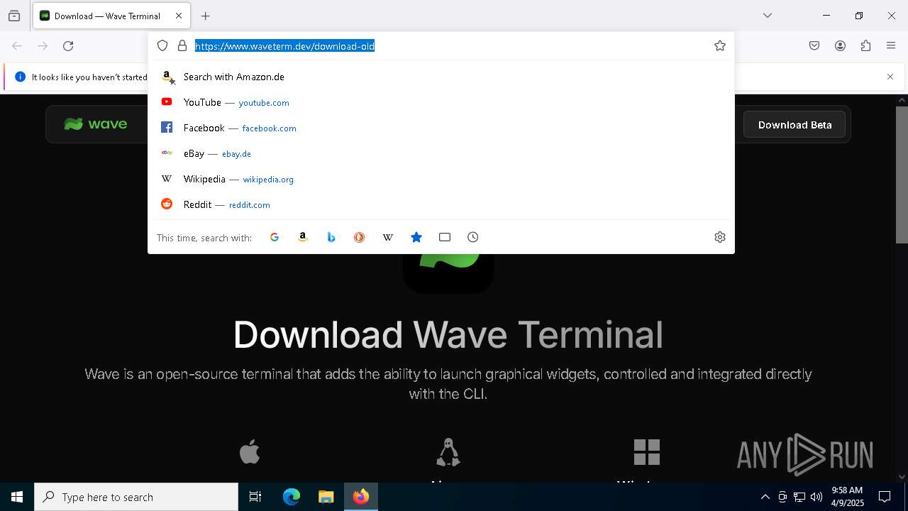This screenshot has height=511, width=908.
Task: Search in History clock shortcut
Action: click(x=473, y=237)
